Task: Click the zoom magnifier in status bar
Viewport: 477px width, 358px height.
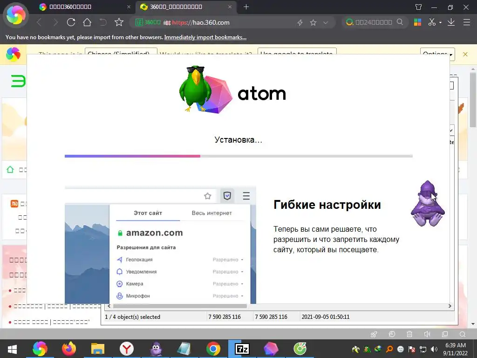Action: coord(463,334)
